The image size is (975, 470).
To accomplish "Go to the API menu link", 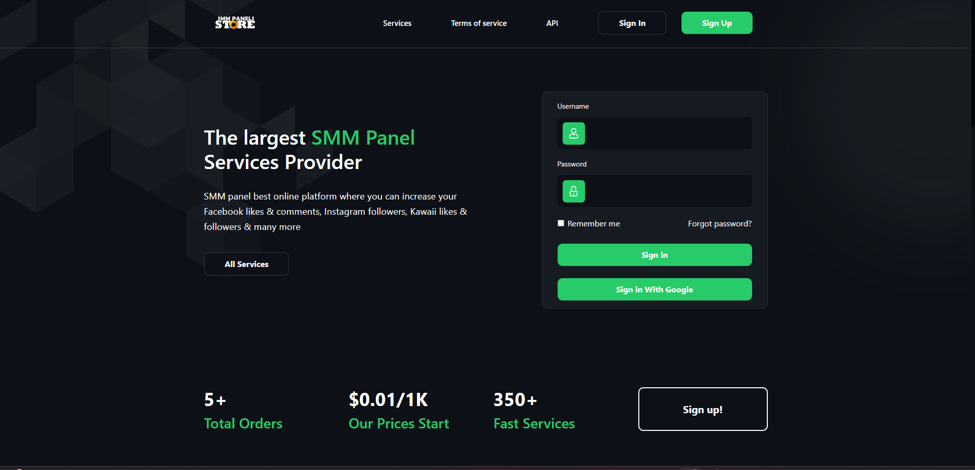I will coord(552,23).
